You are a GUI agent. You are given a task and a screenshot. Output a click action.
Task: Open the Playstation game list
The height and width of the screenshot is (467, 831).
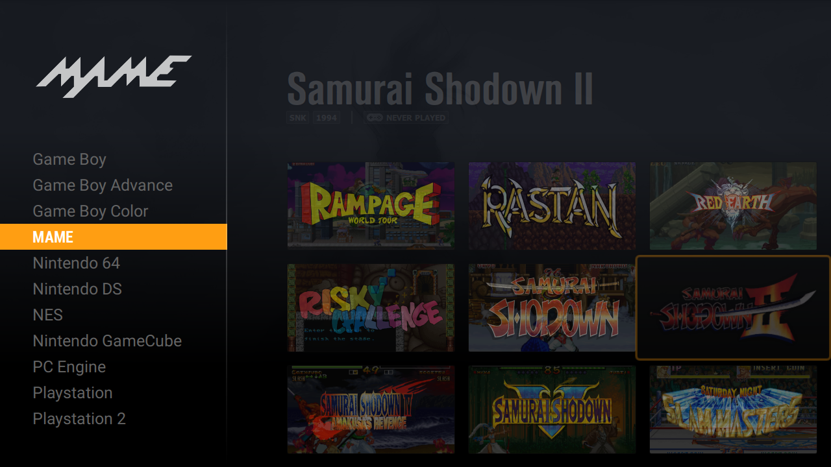73,392
